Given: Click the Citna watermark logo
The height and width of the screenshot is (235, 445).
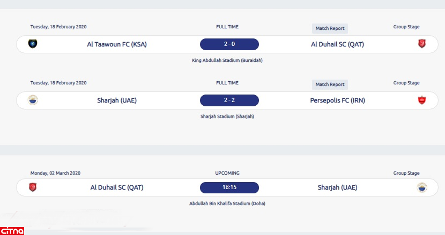Looking at the screenshot, I should [12, 230].
